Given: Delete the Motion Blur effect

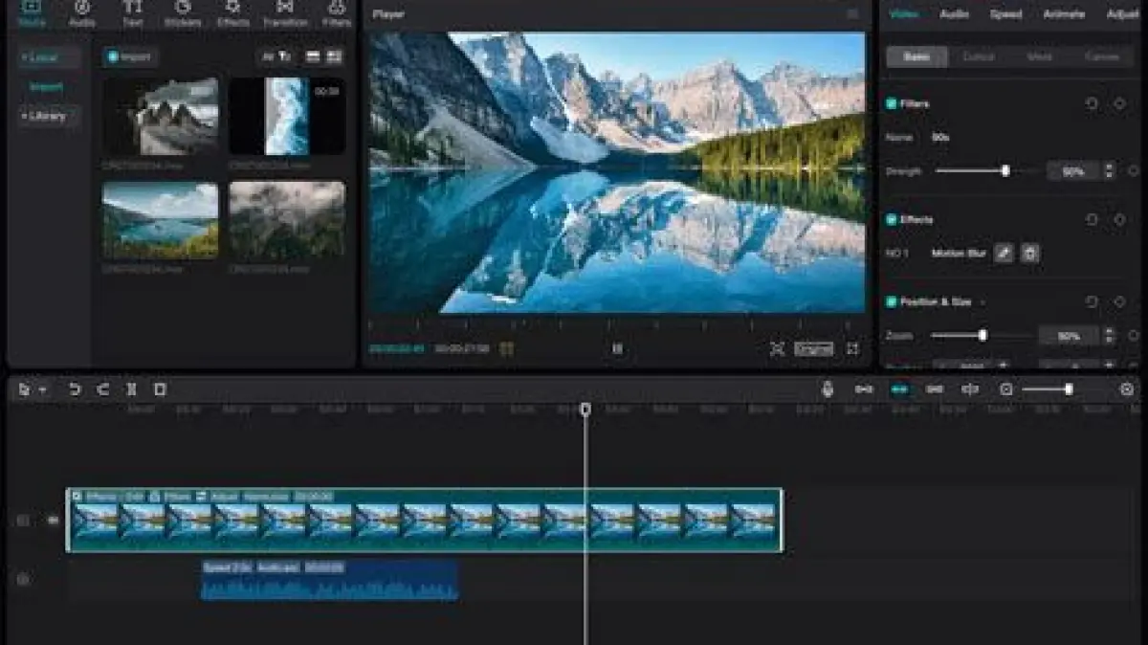Looking at the screenshot, I should pos(1029,254).
